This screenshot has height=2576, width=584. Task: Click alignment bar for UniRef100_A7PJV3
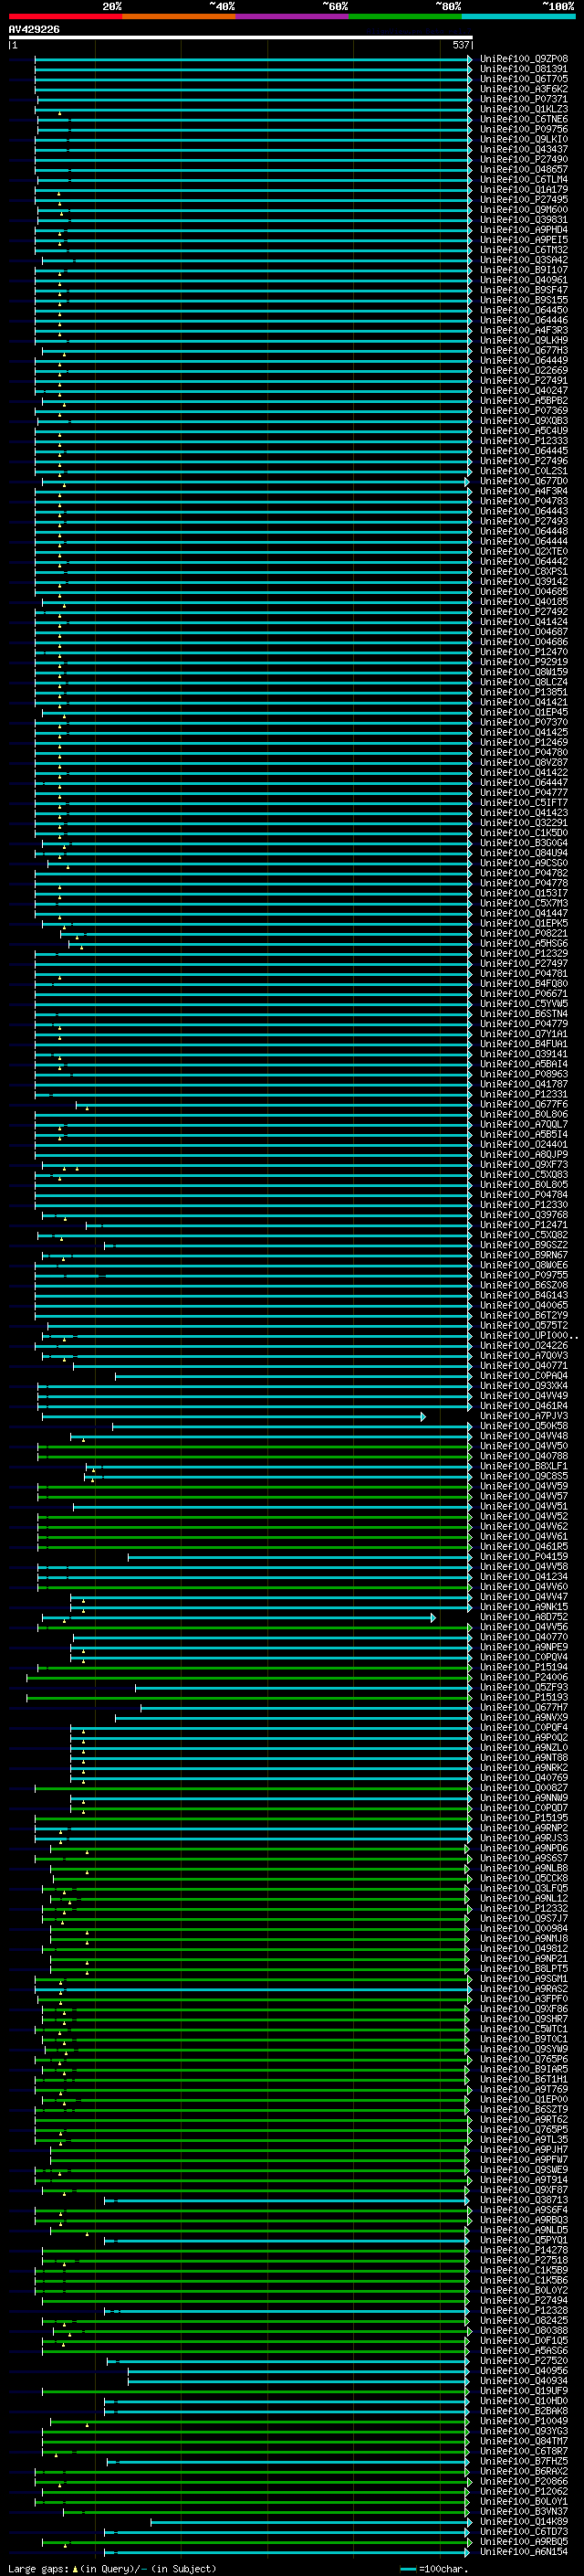[x=234, y=1416]
